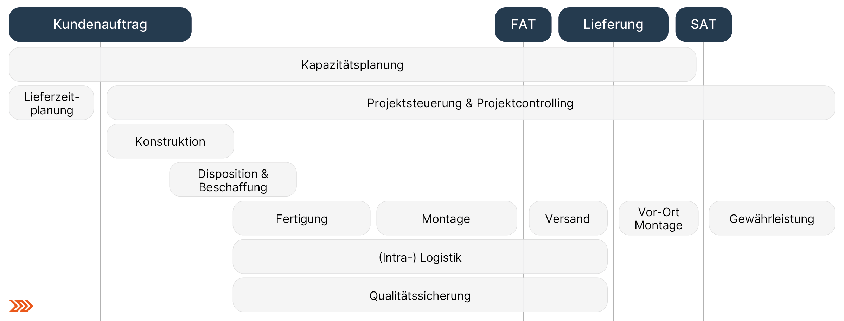Screen dimensions: 844x321
Task: Click the Versand phase box
Action: point(568,218)
